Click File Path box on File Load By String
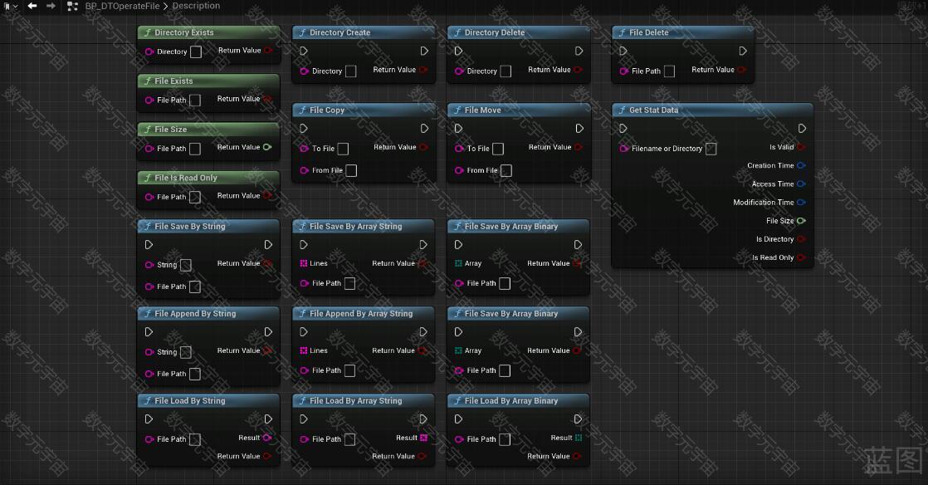The height and width of the screenshot is (485, 928). tap(195, 439)
